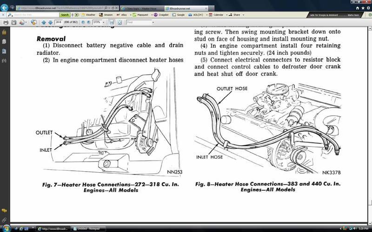Click the green Search button
Screen dimensions: 372x232
point(65,15)
